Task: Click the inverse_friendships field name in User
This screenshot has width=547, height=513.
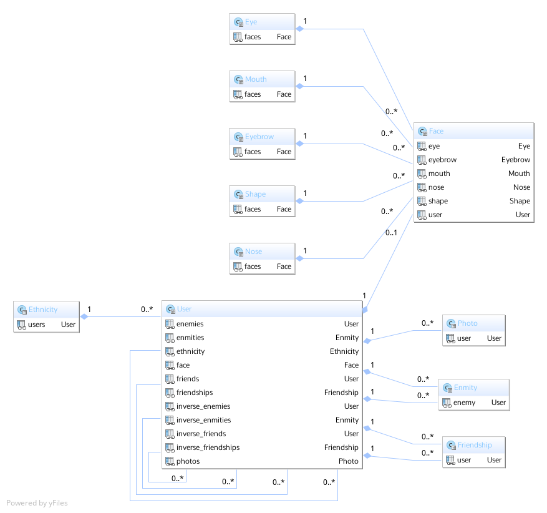Action: pos(208,447)
